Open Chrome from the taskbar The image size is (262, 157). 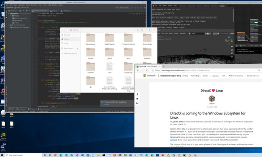point(56,155)
